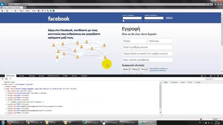223x125 pixels.
Task: Unpin the developer tools window
Action: 218,76
